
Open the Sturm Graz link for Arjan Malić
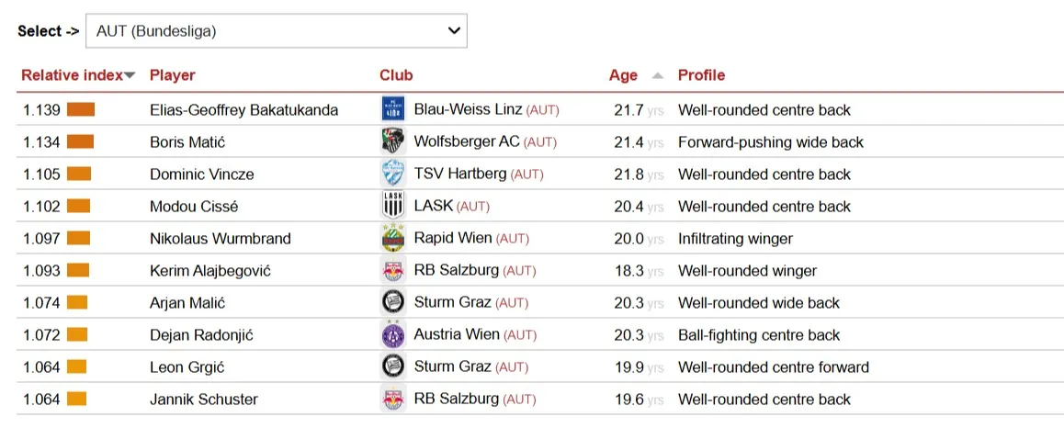(x=452, y=303)
